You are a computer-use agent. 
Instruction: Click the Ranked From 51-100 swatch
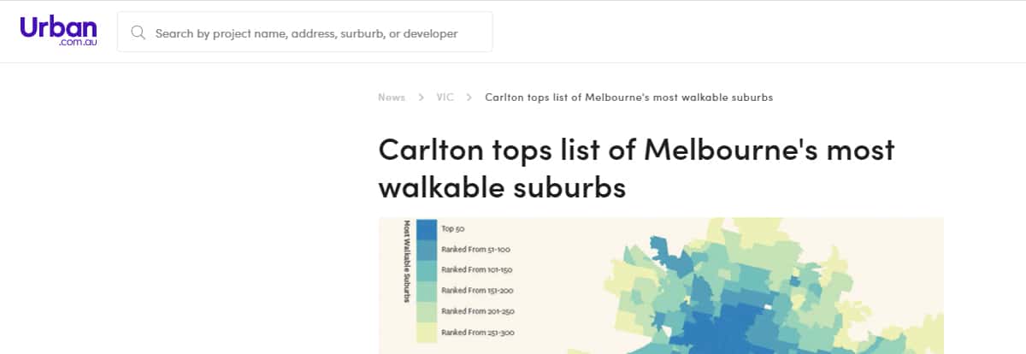click(427, 250)
